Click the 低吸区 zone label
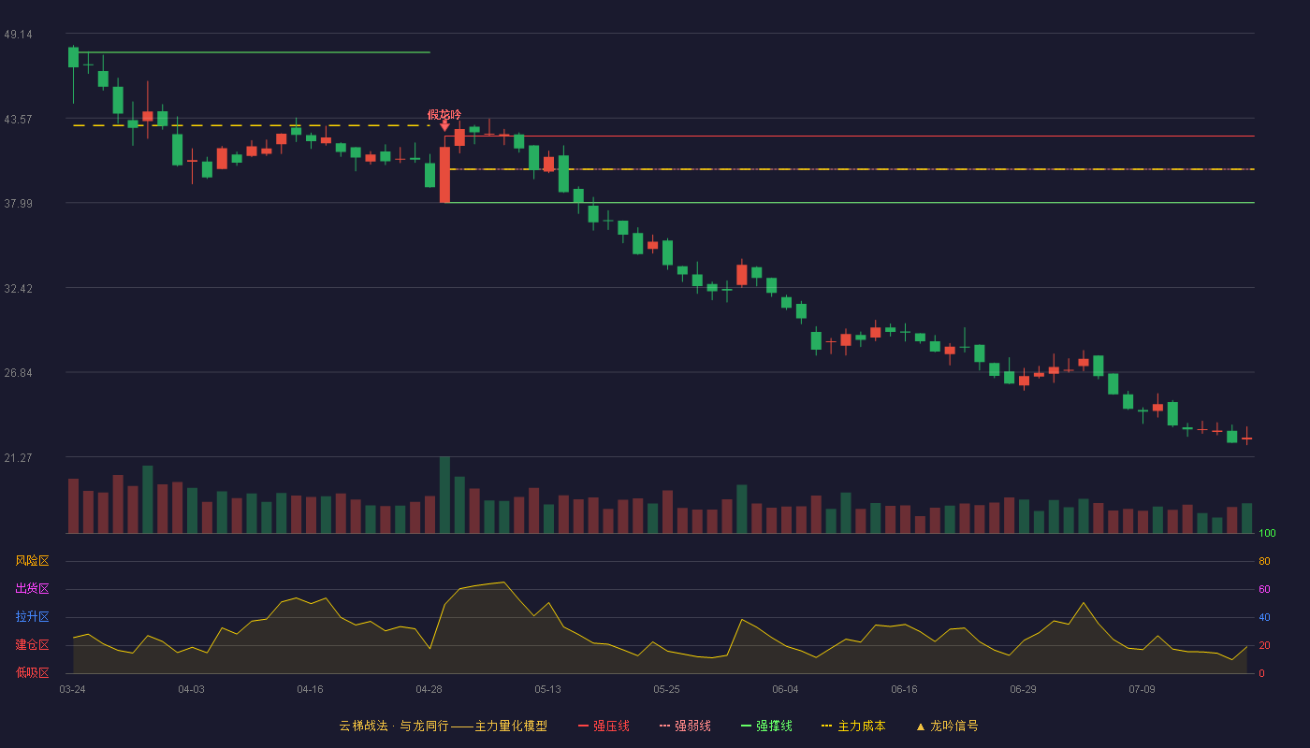This screenshot has width=1310, height=748. click(x=32, y=672)
